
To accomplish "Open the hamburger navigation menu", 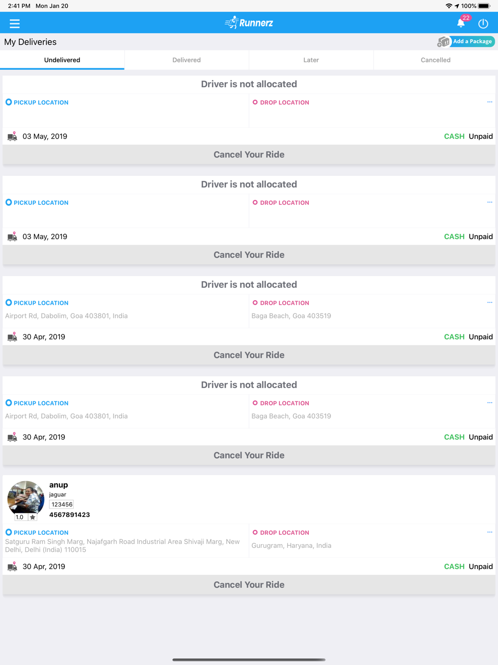I will 14,23.
